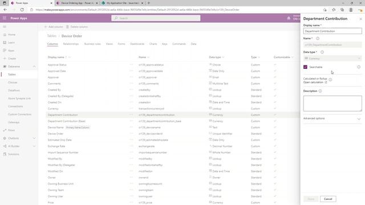Click the Delete column button
Image resolution: width=365 pixels, height=205 pixels.
[x=77, y=27]
